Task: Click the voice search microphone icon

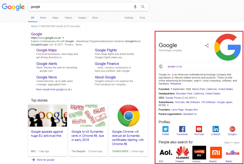Action: coord(135,7)
